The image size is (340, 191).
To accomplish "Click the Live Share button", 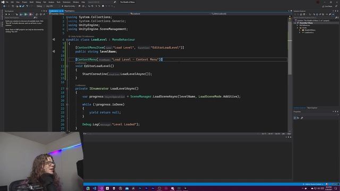I will (327, 6).
